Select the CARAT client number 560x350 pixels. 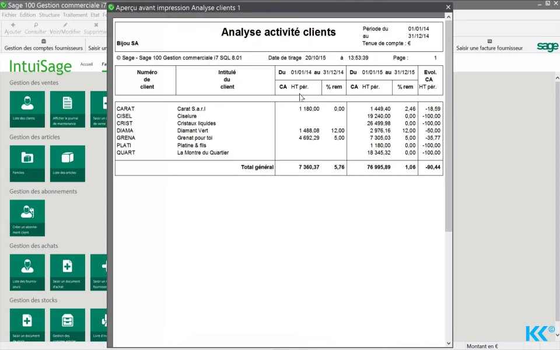click(125, 108)
